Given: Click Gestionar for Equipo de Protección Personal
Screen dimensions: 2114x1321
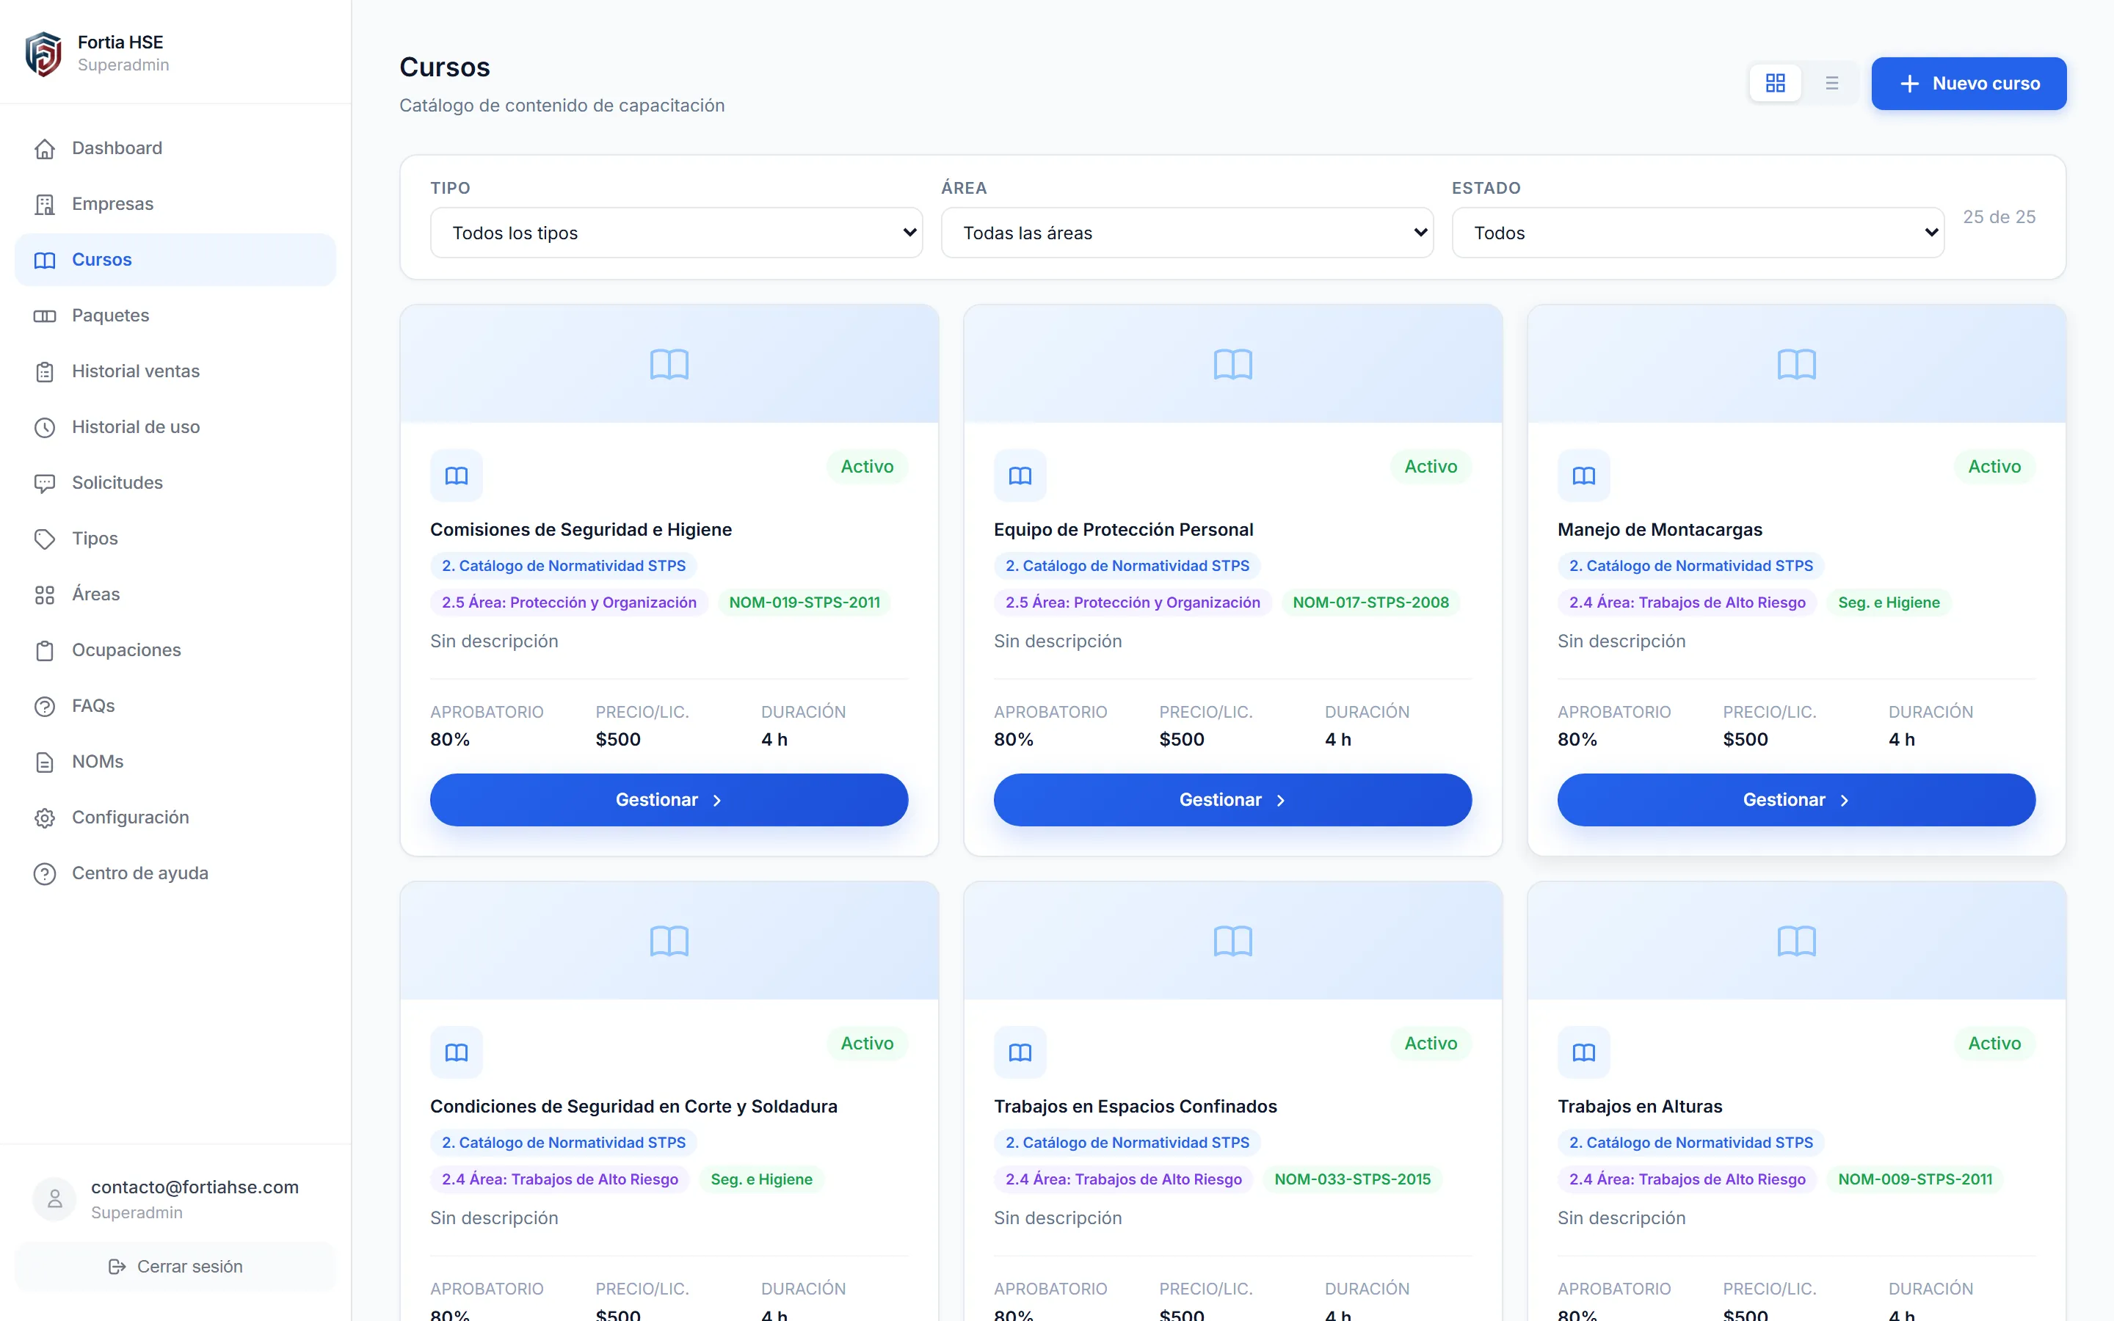Looking at the screenshot, I should 1232,800.
